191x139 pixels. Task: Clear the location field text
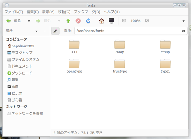[184, 31]
